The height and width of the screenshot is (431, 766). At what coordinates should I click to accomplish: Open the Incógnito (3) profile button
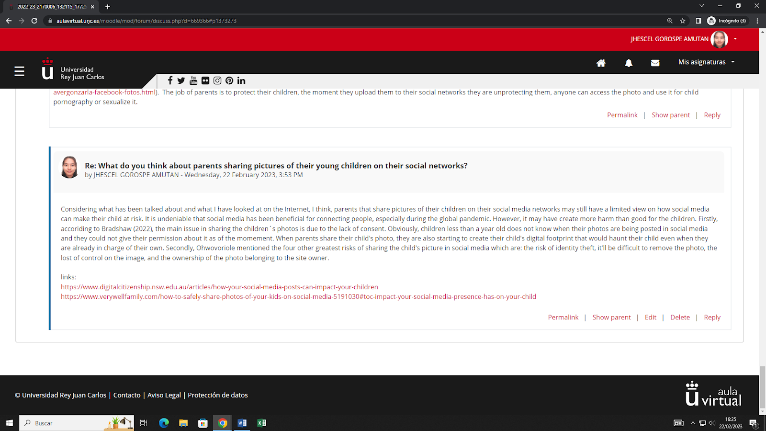click(x=727, y=21)
